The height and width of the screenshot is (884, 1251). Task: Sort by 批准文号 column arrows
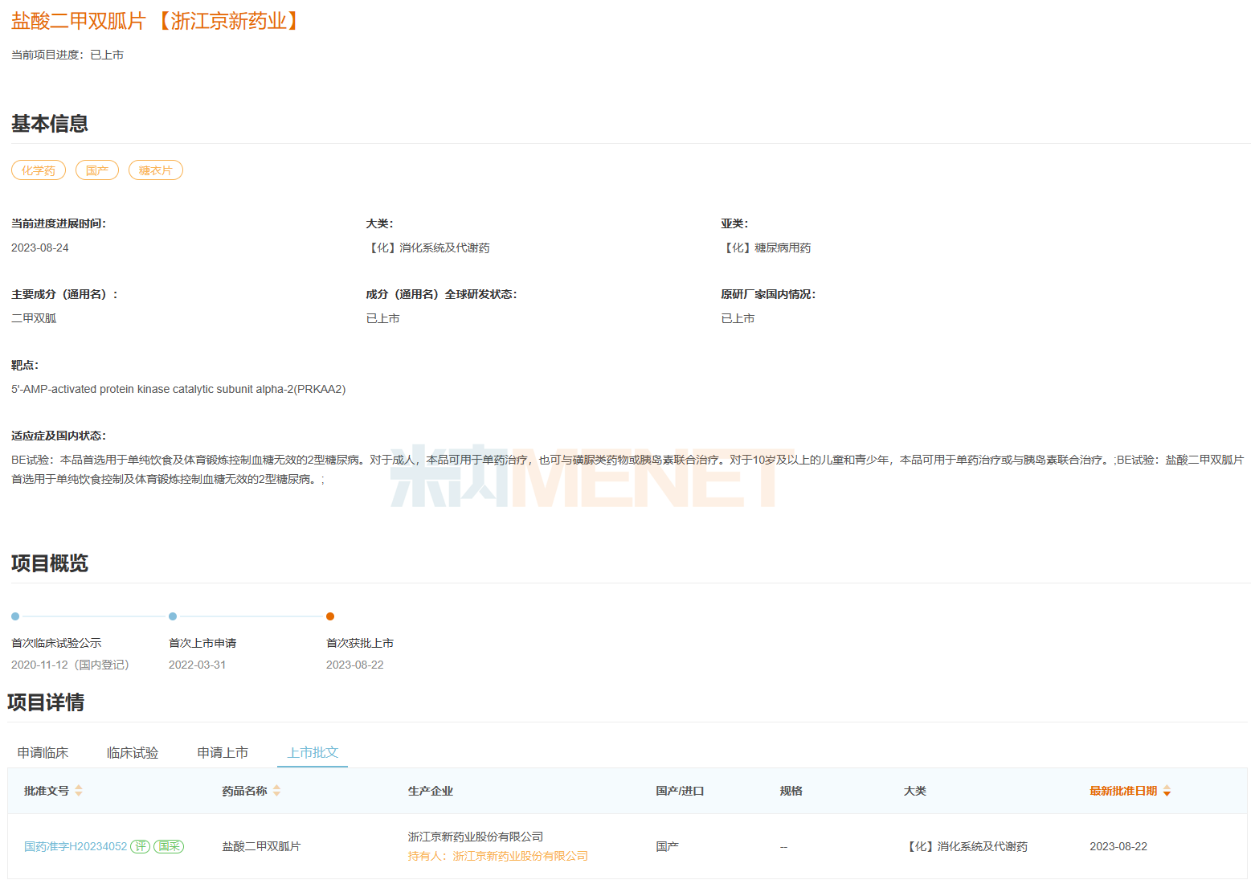(x=79, y=791)
